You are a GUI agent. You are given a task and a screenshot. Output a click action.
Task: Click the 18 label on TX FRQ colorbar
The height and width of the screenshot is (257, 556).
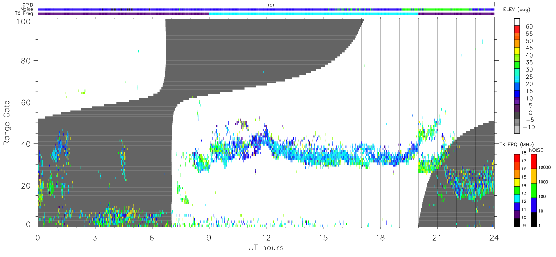point(524,153)
